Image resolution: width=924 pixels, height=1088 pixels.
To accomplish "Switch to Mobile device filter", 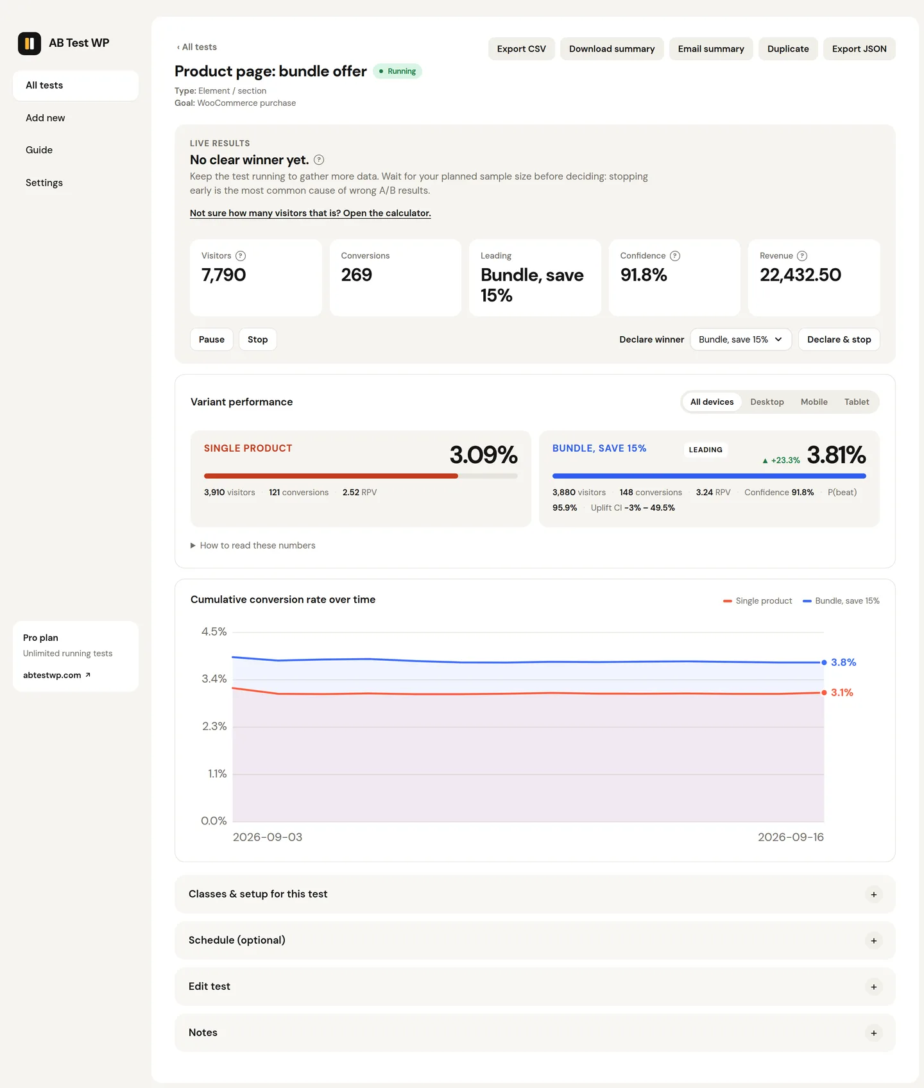I will point(814,402).
